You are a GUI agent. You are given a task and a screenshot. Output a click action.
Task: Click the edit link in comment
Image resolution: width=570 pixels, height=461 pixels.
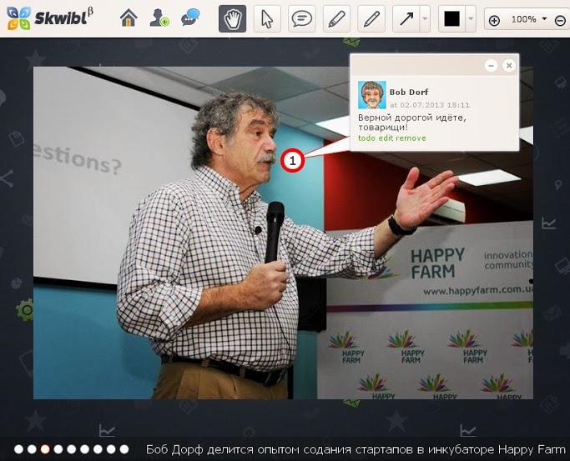coord(386,138)
